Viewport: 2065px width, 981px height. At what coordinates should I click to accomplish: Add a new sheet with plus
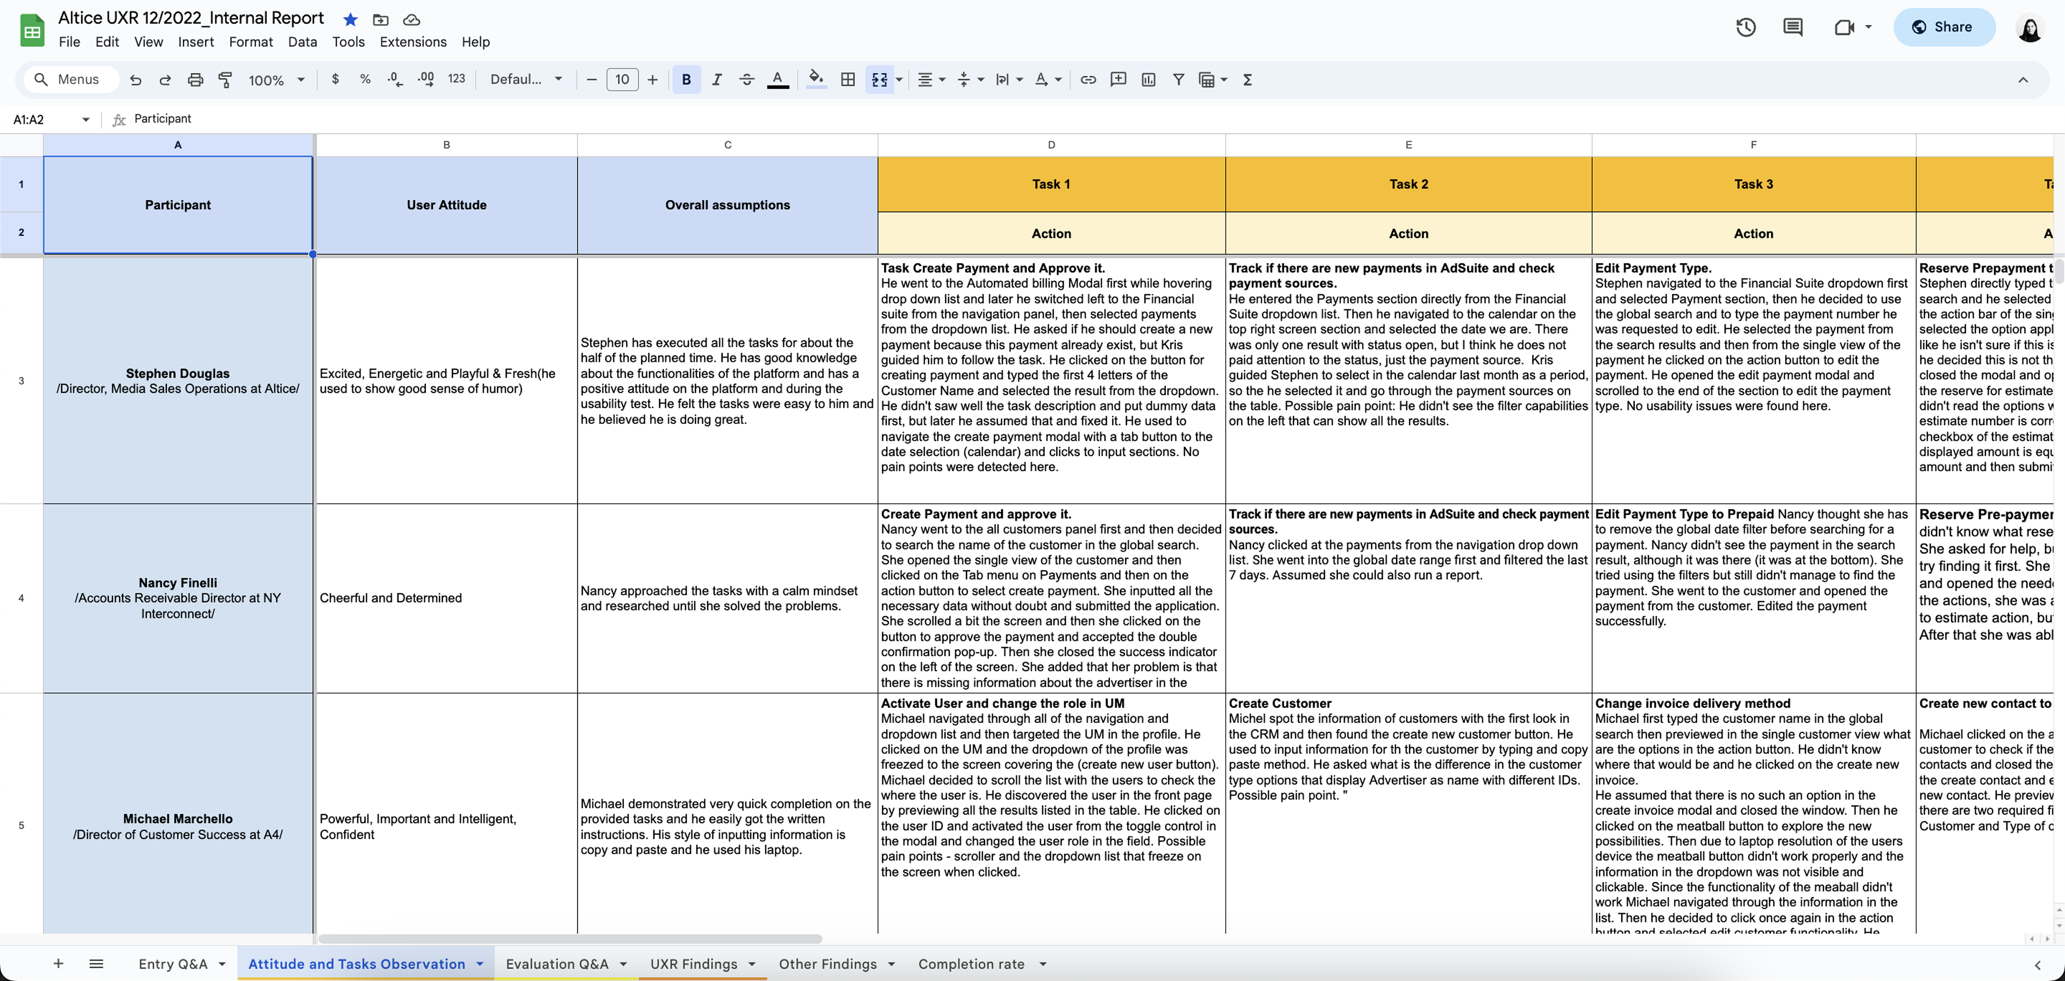coord(59,963)
